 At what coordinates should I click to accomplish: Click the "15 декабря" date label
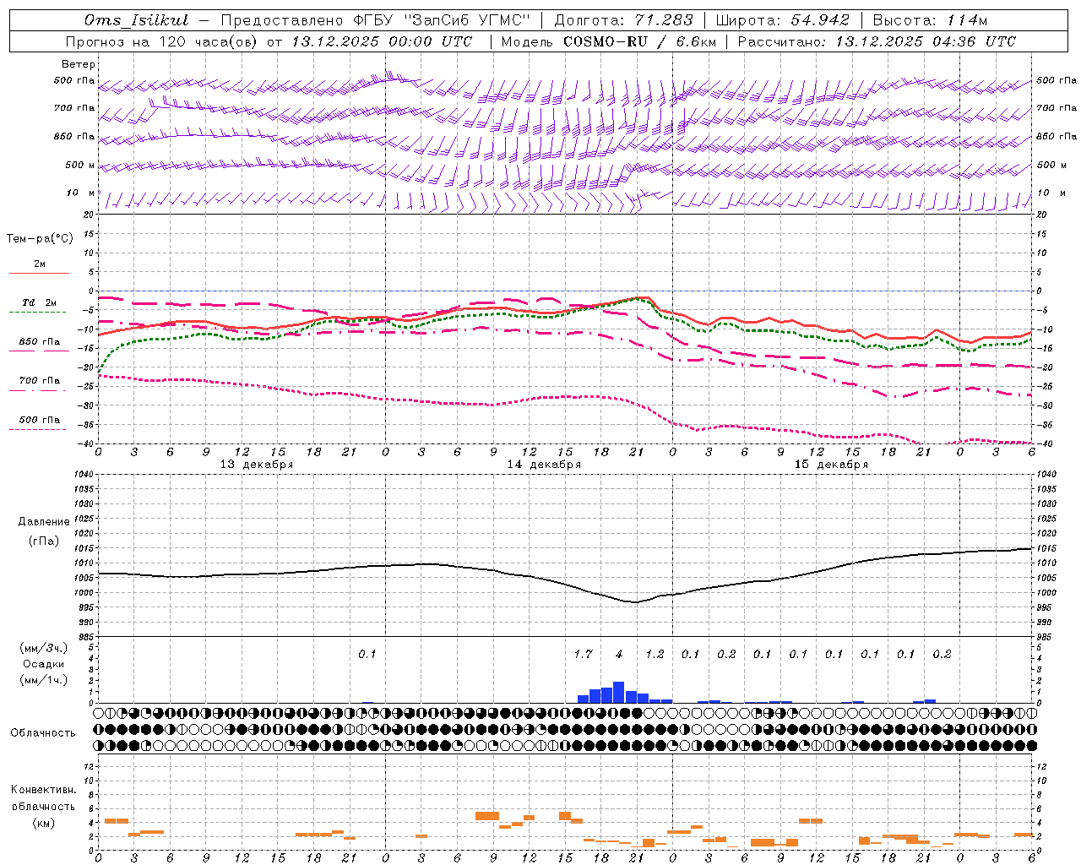[x=831, y=465]
